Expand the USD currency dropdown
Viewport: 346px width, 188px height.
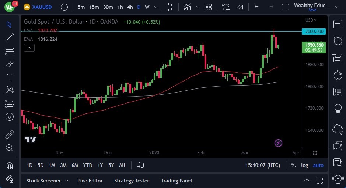[311, 20]
